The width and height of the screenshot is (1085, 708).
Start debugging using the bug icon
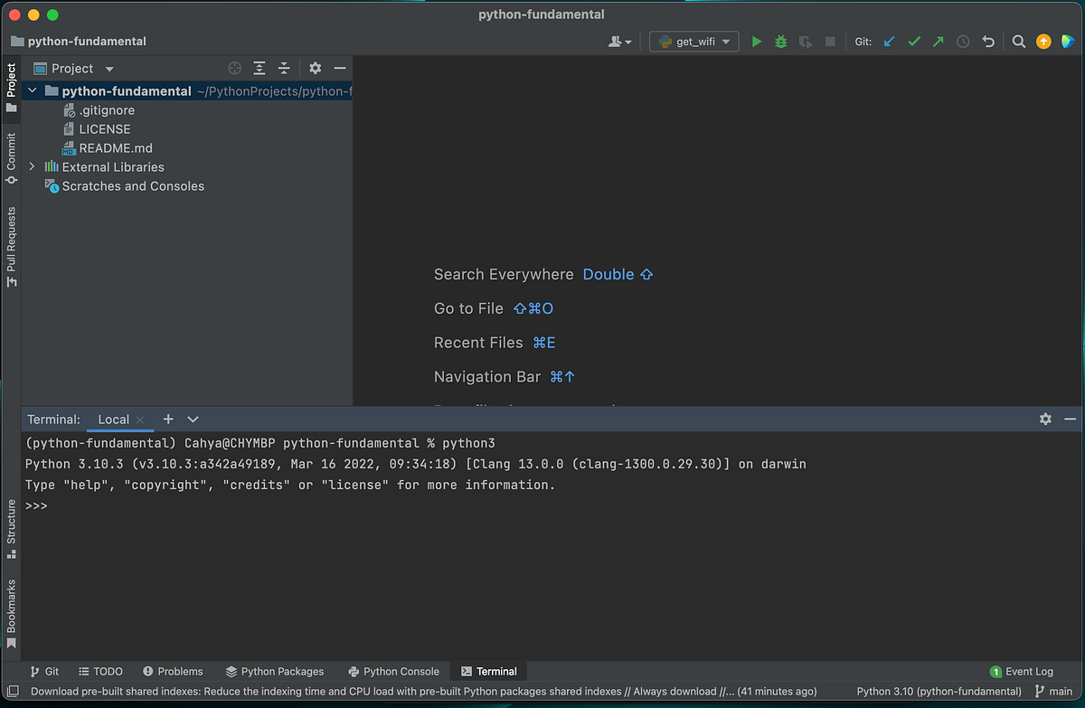(780, 41)
